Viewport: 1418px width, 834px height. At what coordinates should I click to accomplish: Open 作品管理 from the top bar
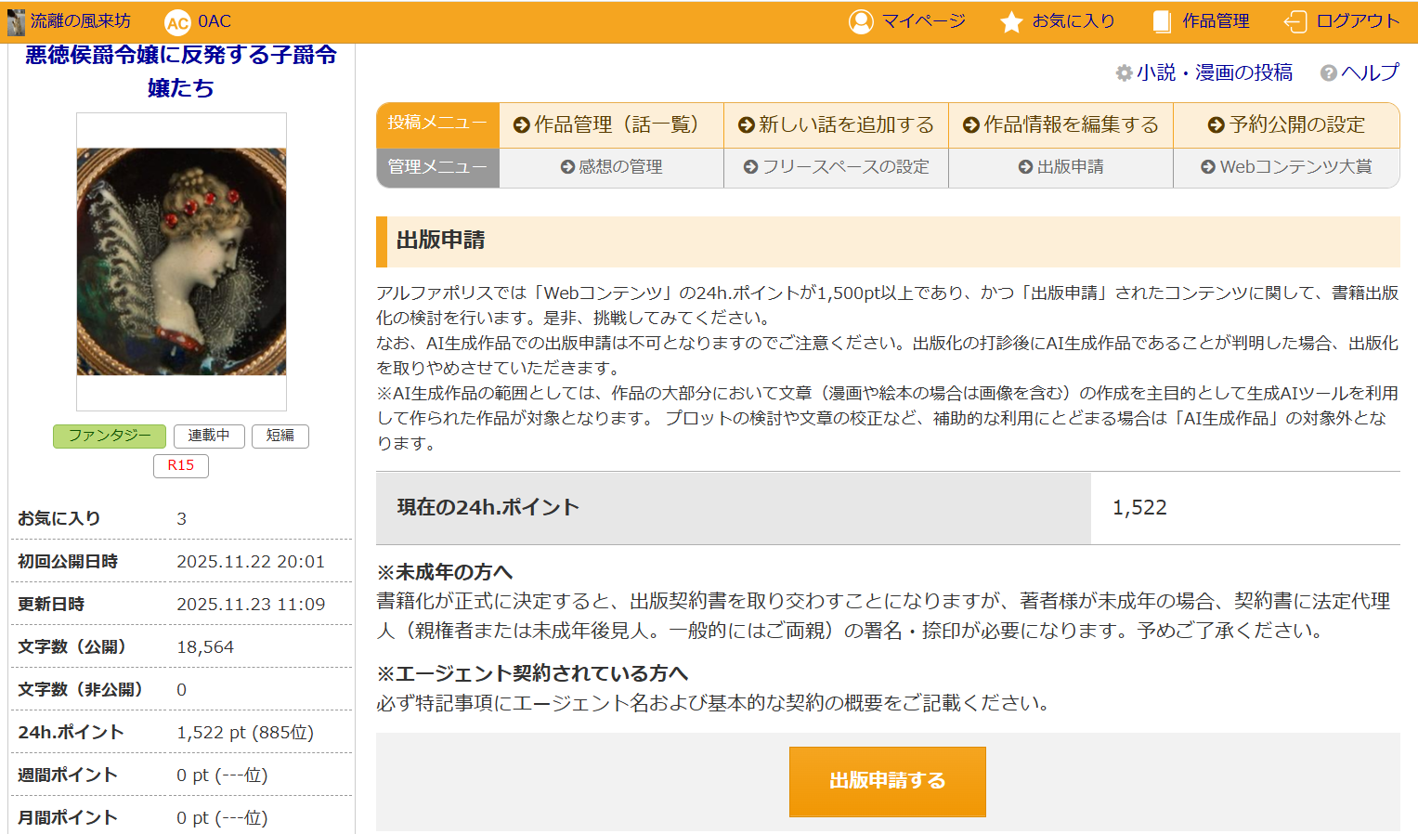pos(1201,21)
